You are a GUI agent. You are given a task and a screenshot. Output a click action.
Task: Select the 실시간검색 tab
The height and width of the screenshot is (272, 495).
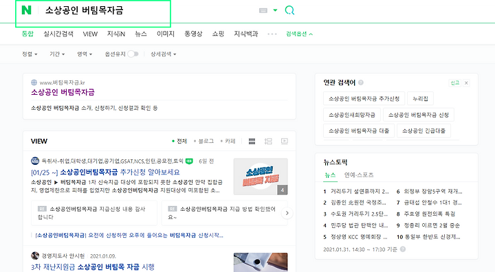(x=58, y=34)
